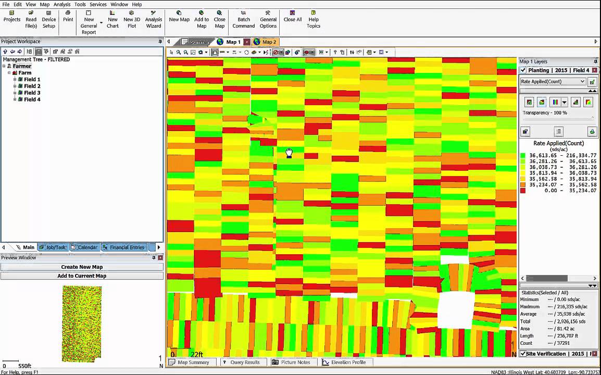Image resolution: width=601 pixels, height=375 pixels.
Task: Click the zoom to extents map tool
Action: point(193,52)
